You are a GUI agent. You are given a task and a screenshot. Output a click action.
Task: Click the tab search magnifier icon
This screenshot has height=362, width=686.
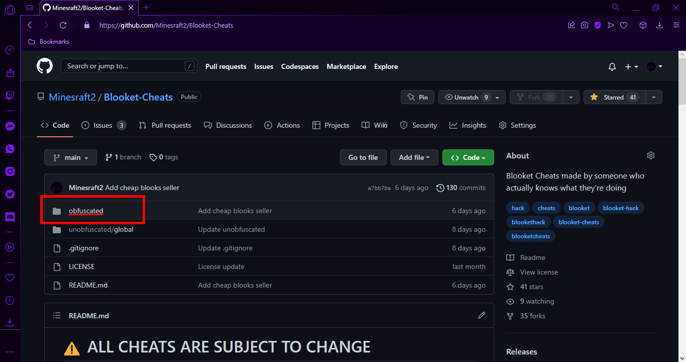(616, 8)
